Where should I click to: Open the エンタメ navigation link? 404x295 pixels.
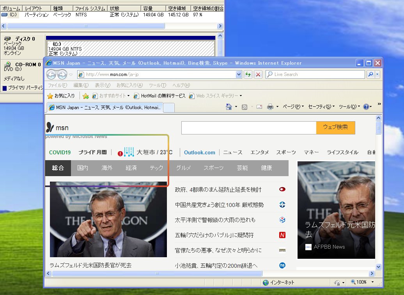[x=259, y=152]
